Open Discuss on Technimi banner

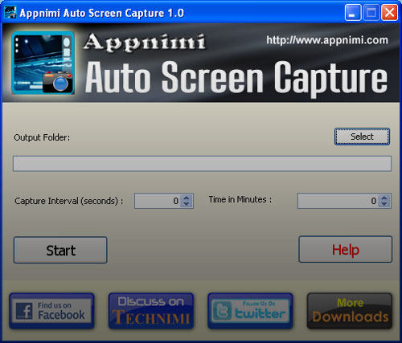click(x=151, y=311)
